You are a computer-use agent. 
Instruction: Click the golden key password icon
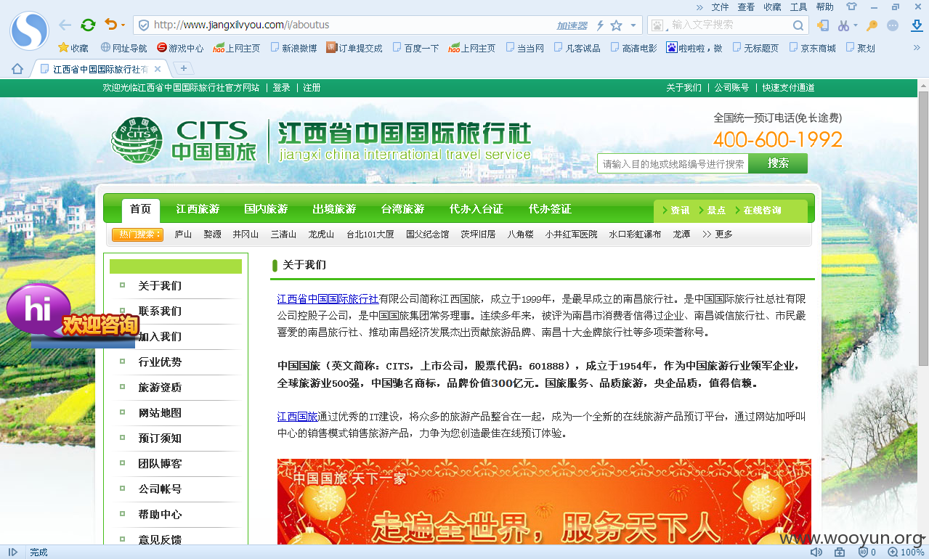click(x=872, y=25)
